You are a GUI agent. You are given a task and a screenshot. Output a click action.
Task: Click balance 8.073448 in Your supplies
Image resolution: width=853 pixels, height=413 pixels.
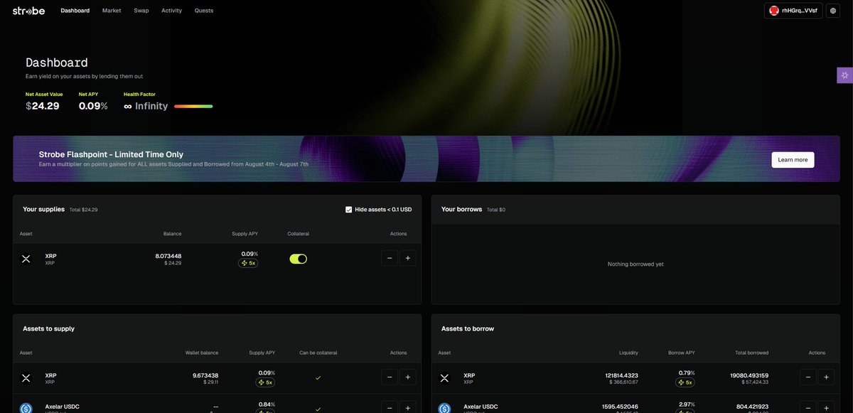click(168, 256)
